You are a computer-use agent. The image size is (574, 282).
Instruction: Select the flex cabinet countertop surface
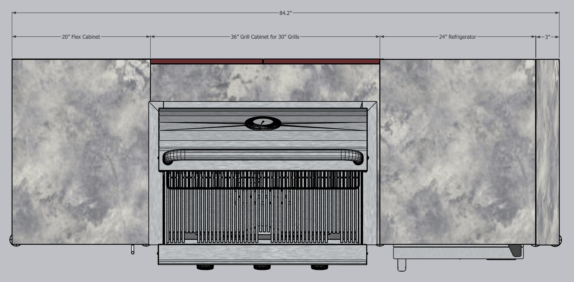(81, 152)
